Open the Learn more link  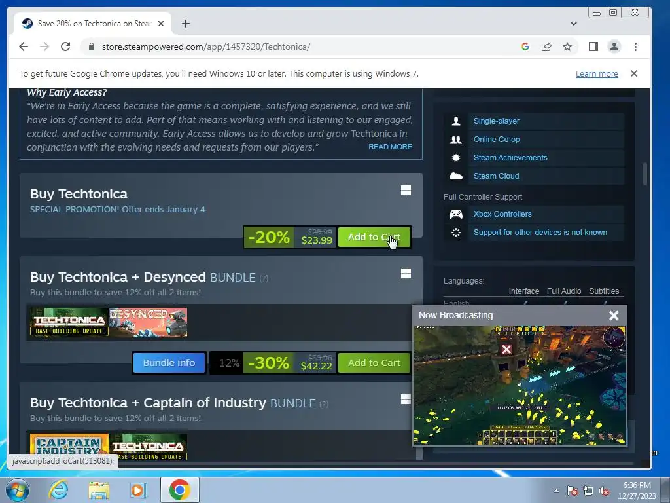(597, 73)
